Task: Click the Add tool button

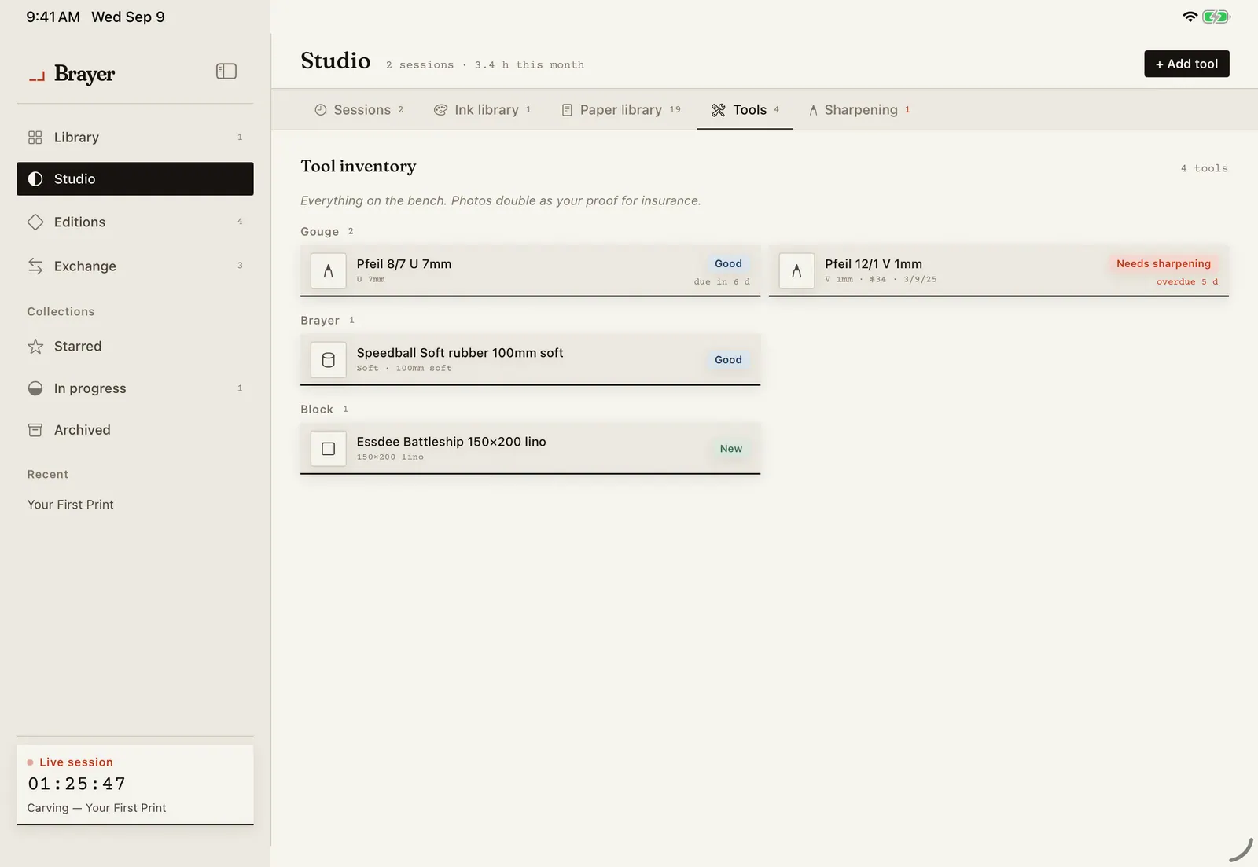Action: point(1186,64)
